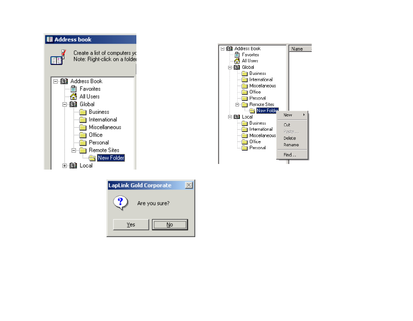The width and height of the screenshot is (413, 321).
Task: Select the Local Miscellaneous label in the pane beside the Name column
Action: point(263,135)
